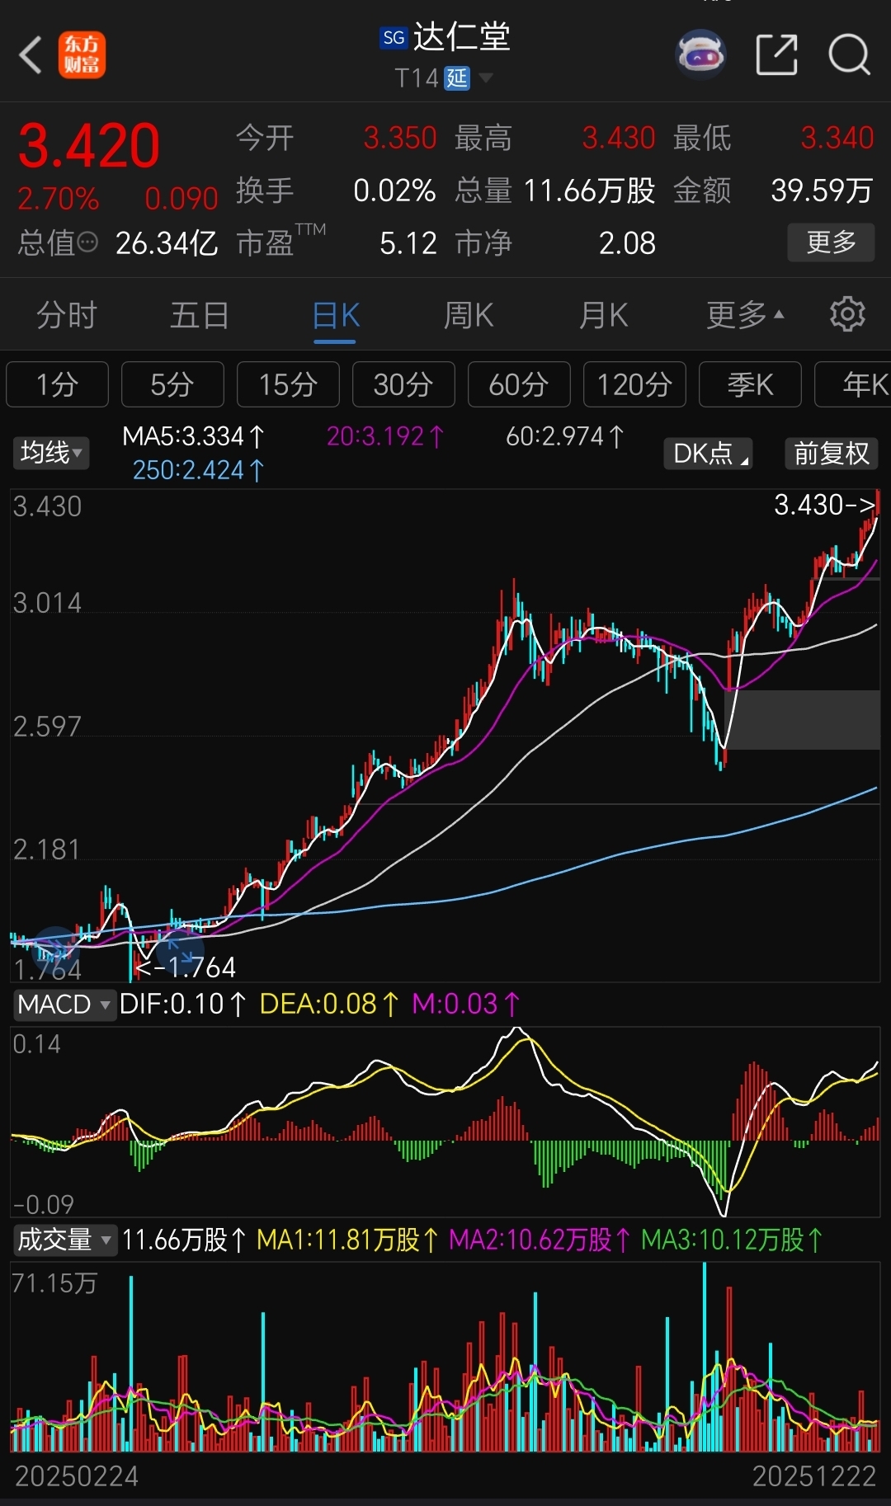Tap the 总值 26.34亿 value
Viewport: 891px width, 1506px height.
tap(167, 243)
